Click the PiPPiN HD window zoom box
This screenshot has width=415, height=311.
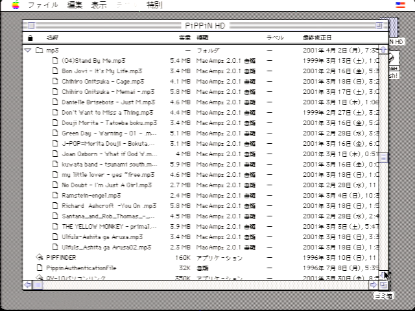[379, 26]
